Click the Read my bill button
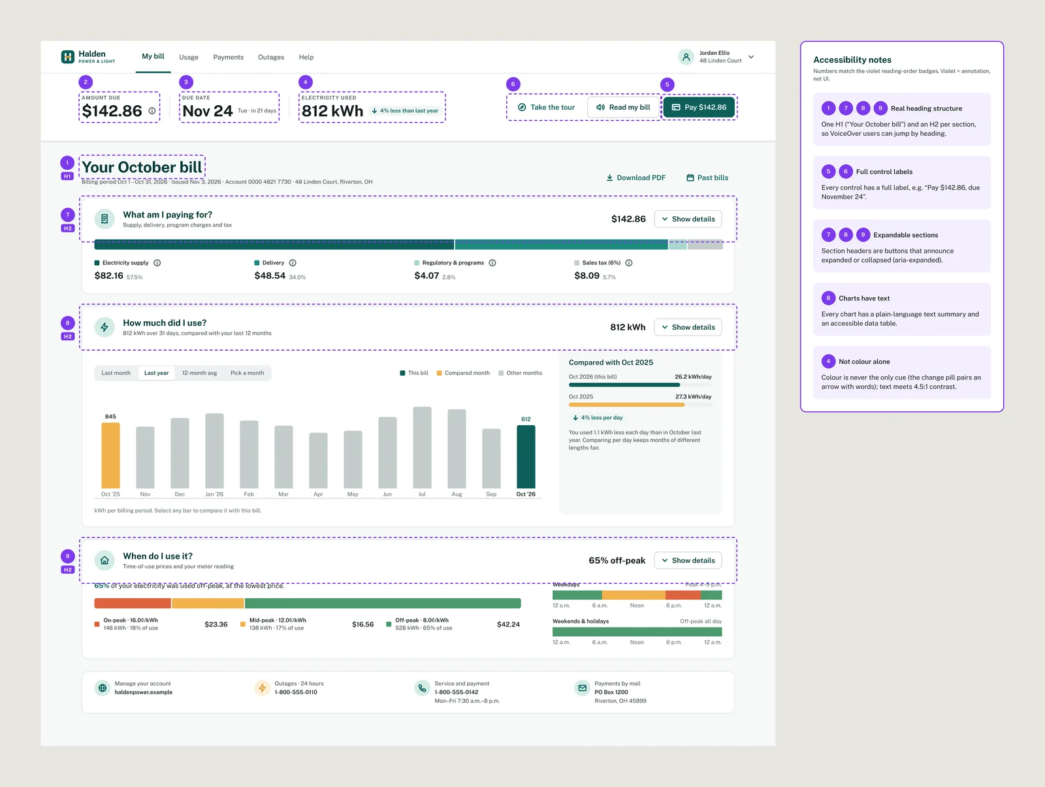The height and width of the screenshot is (787, 1045). [x=623, y=107]
